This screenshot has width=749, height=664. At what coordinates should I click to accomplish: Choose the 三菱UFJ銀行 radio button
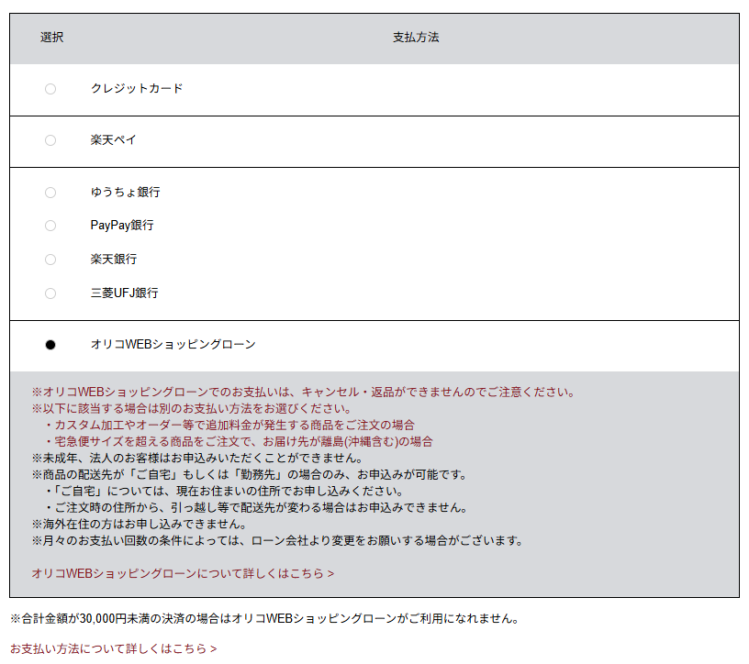(x=50, y=293)
